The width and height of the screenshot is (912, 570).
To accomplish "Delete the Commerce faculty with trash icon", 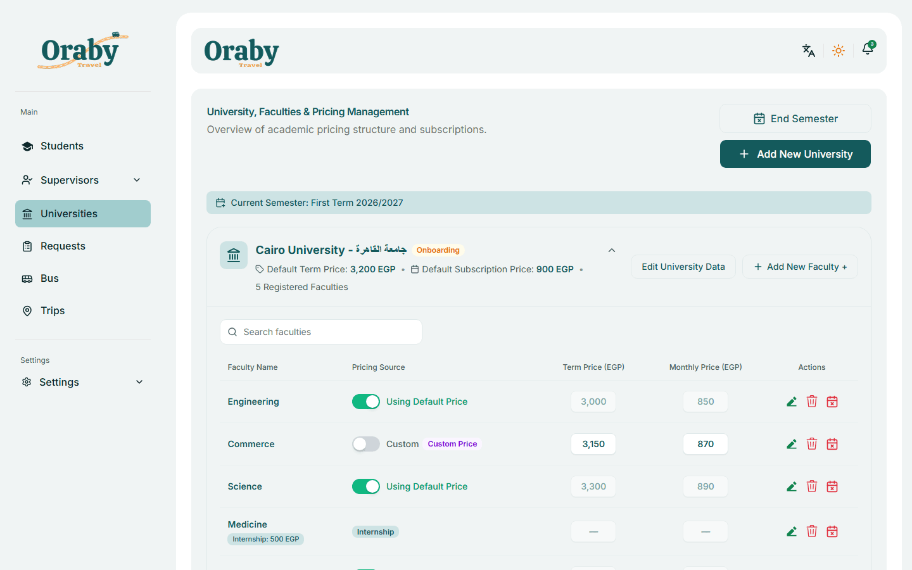I will 812,444.
